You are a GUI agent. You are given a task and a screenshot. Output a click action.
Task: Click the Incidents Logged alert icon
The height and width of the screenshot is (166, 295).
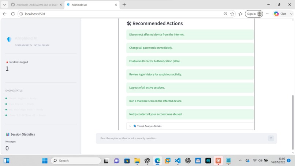(x=7, y=62)
